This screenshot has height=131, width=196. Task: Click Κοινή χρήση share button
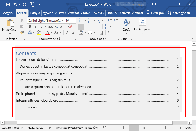(179, 13)
